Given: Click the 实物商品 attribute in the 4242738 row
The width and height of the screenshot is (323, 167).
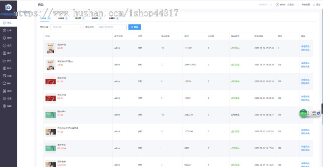Looking at the screenshot, I should point(235,115).
